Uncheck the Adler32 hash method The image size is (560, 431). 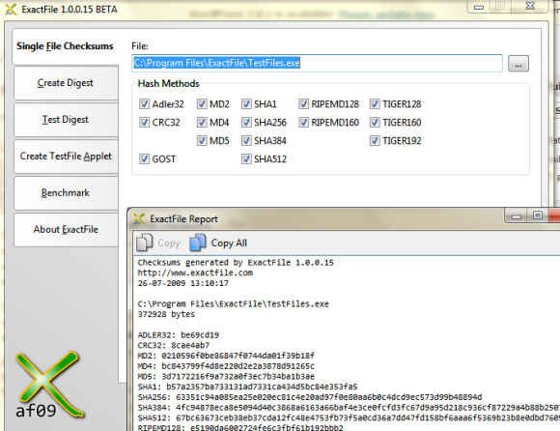(144, 104)
